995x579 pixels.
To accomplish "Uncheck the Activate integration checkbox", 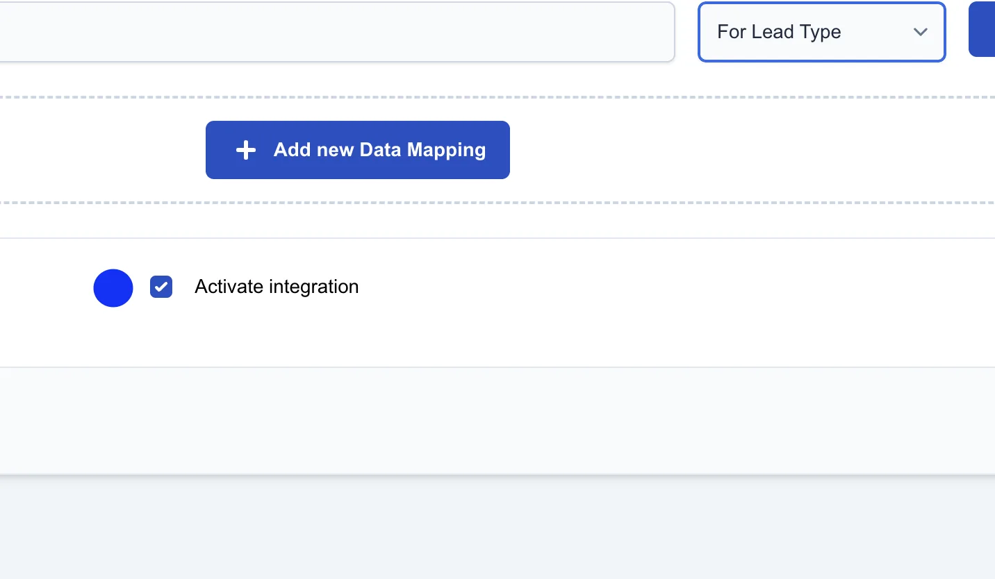I will [x=161, y=287].
